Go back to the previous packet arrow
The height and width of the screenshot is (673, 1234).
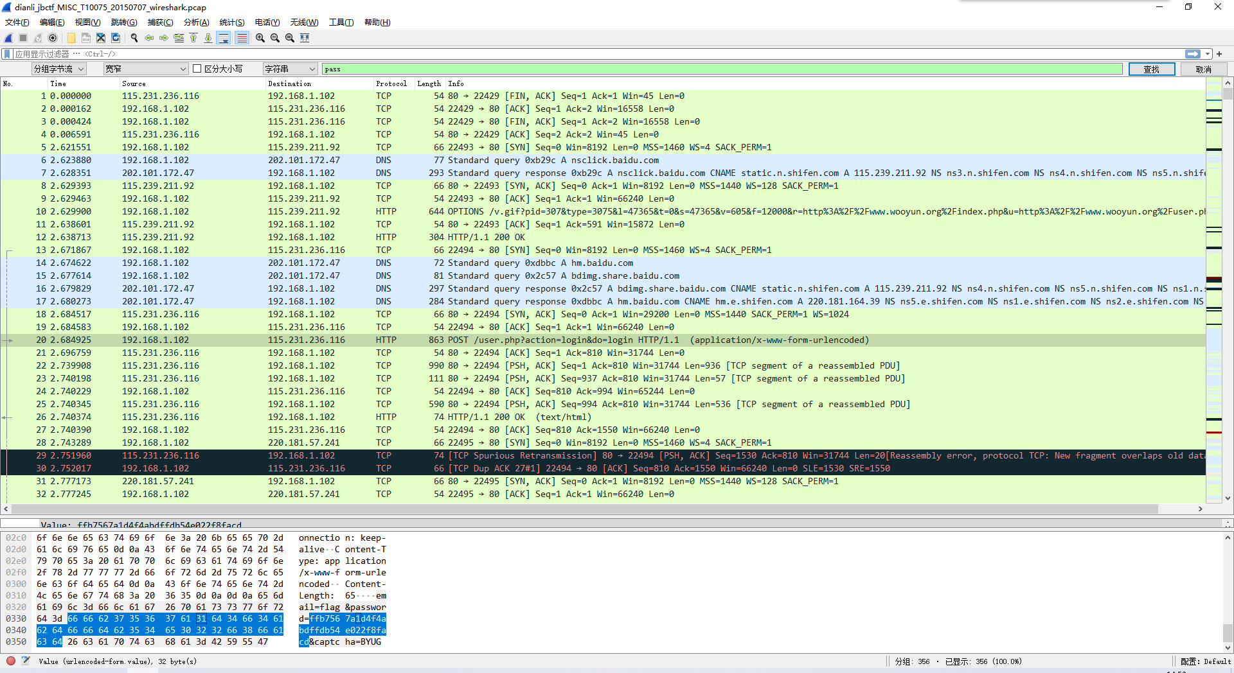coord(149,38)
